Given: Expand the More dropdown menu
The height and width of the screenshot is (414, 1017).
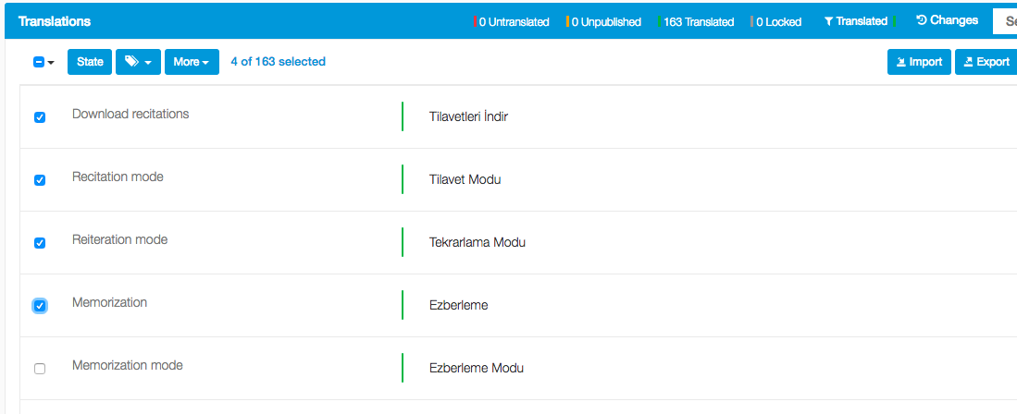Looking at the screenshot, I should pos(191,62).
